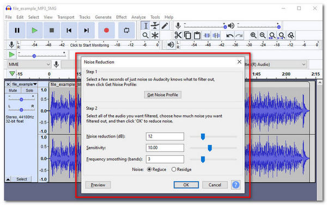The width and height of the screenshot is (327, 205).
Task: Click the Trim audio outside selection icon
Action: click(x=207, y=35)
